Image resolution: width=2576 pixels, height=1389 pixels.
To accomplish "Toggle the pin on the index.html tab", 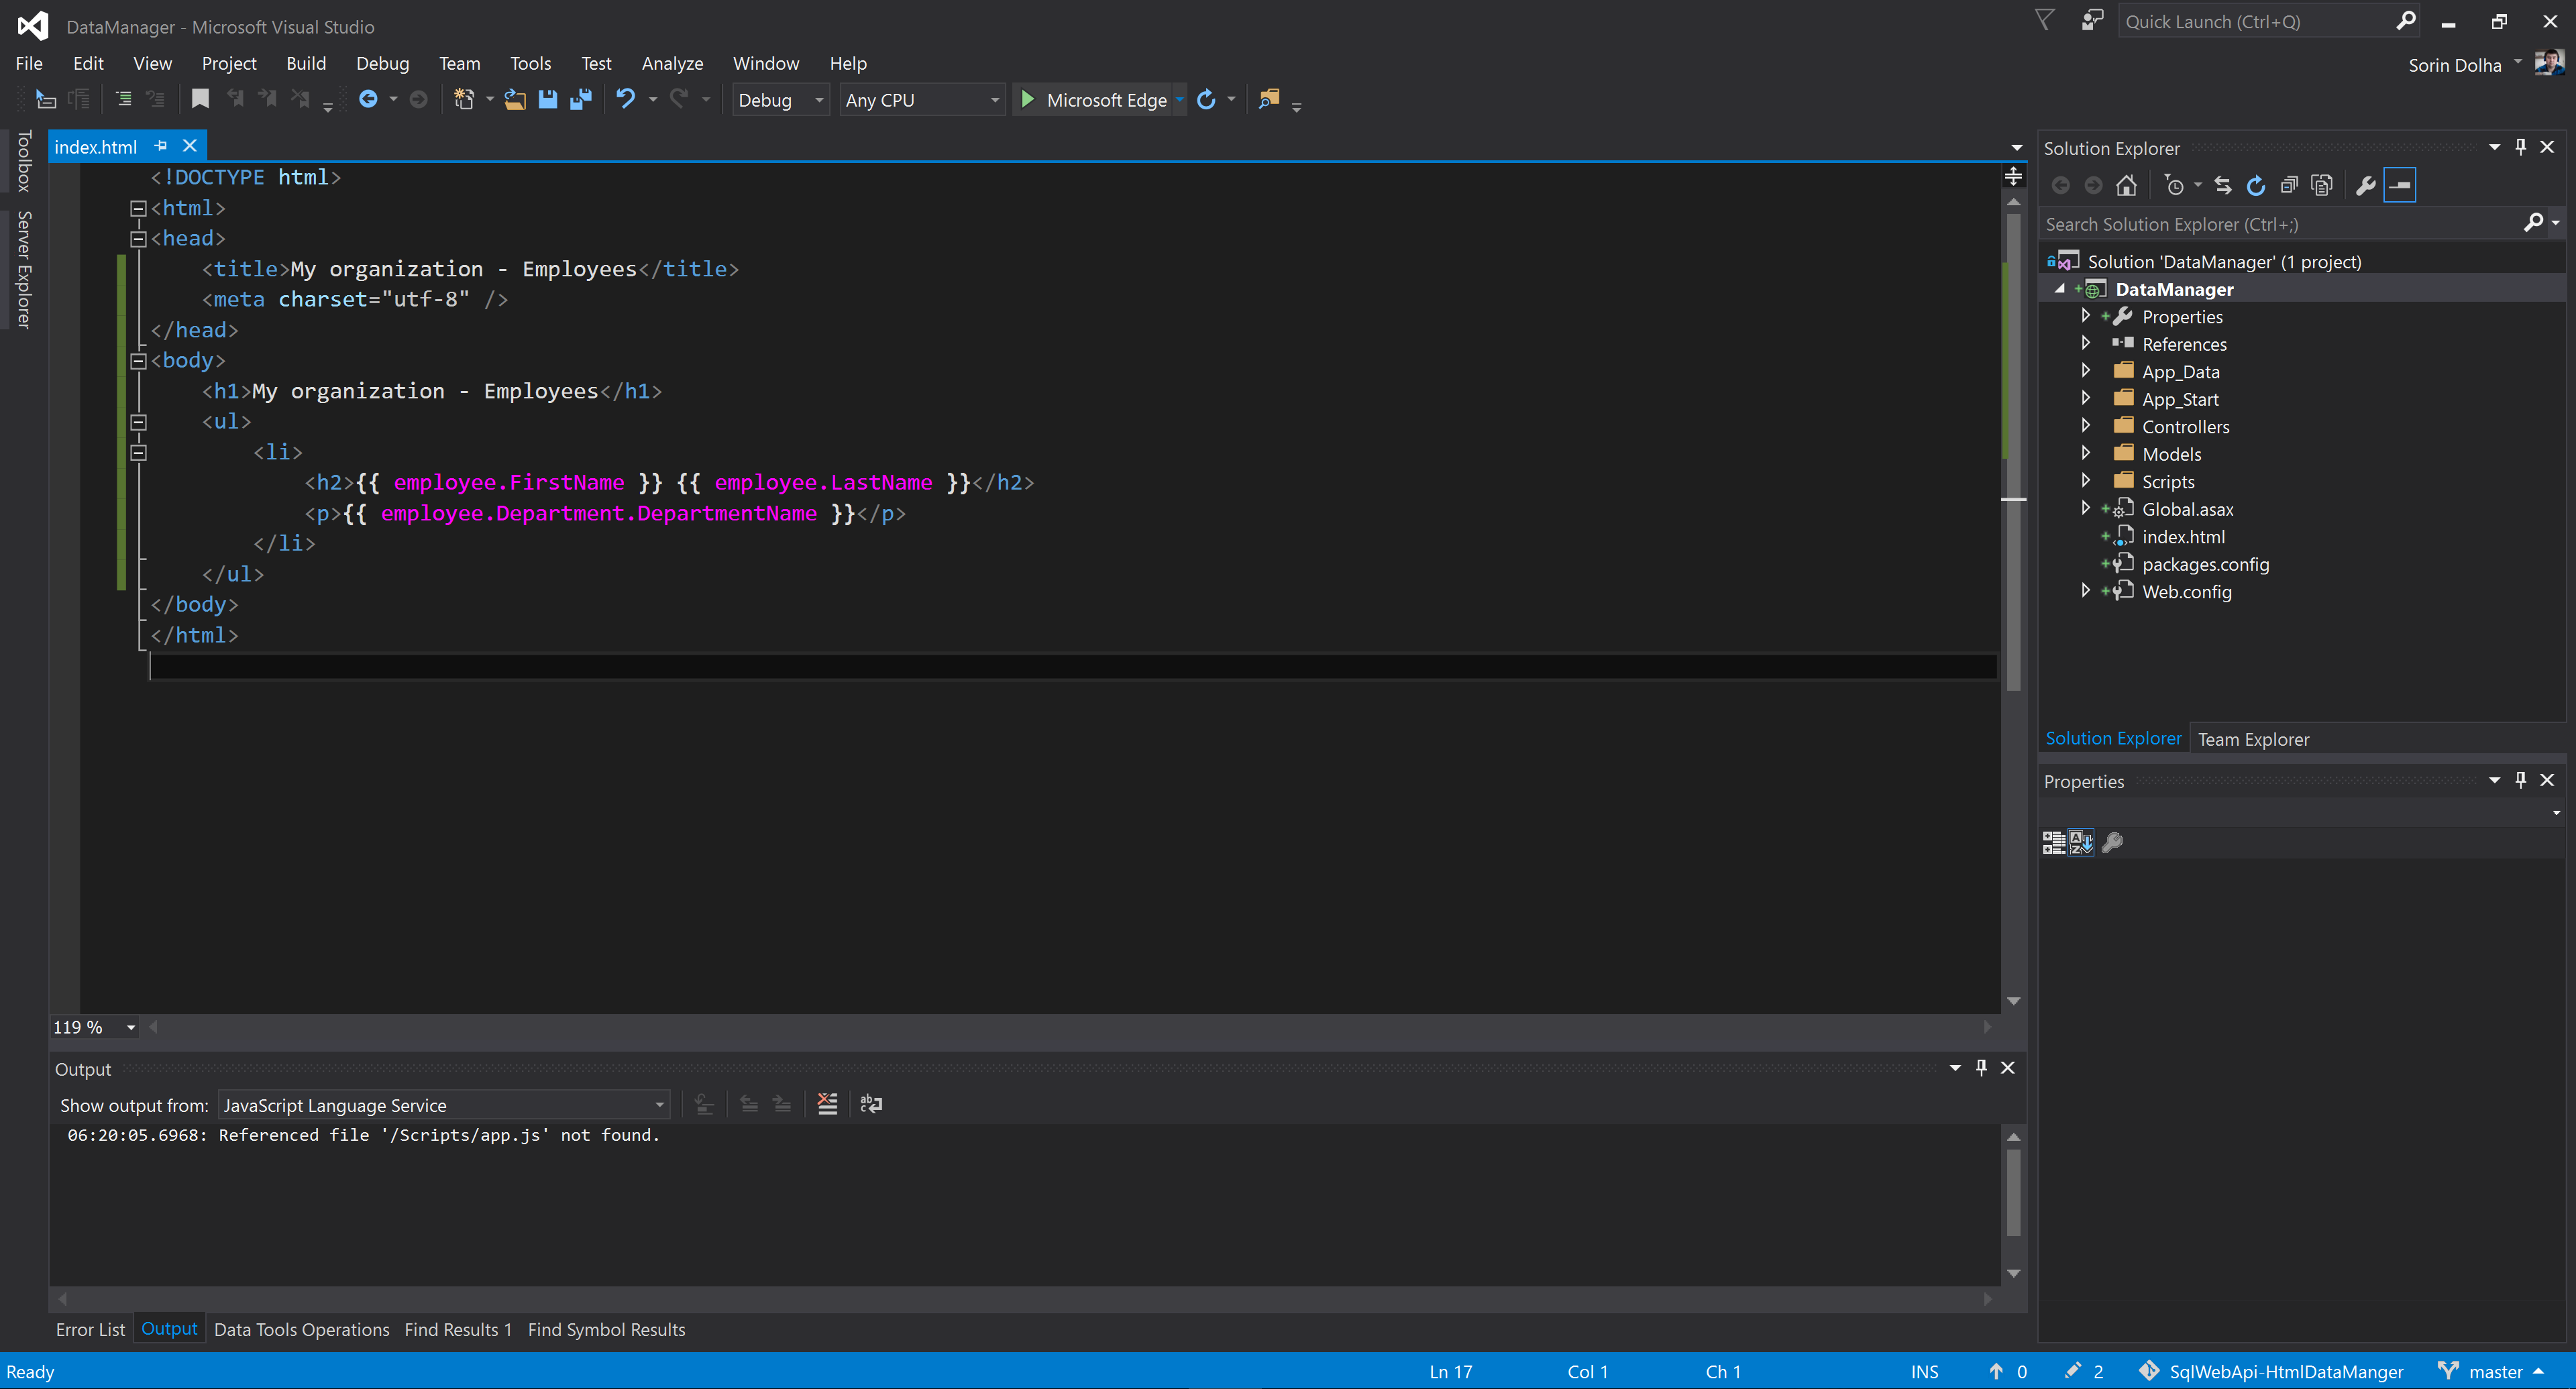I will click(161, 146).
